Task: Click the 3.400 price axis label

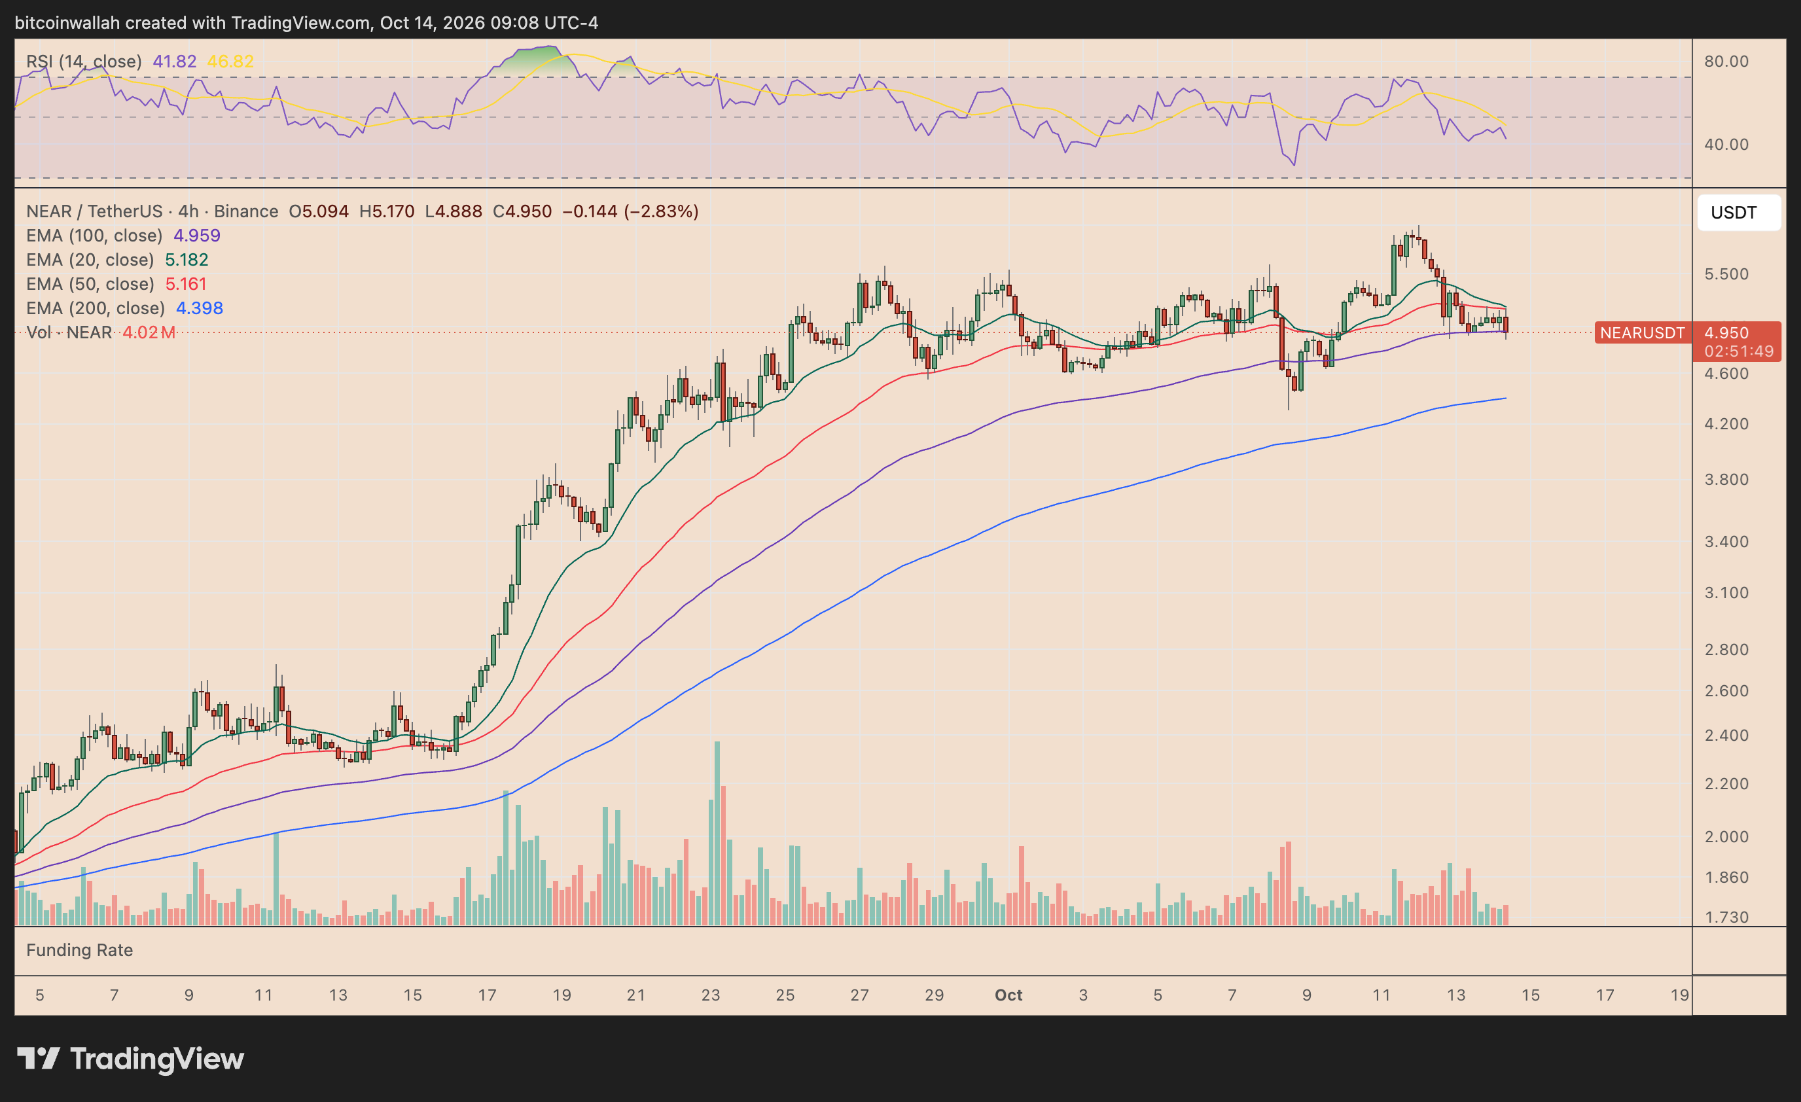Action: click(1726, 541)
